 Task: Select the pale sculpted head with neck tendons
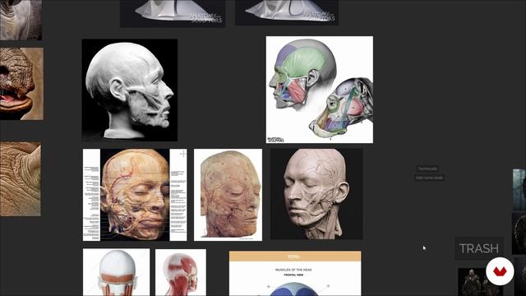(316, 194)
